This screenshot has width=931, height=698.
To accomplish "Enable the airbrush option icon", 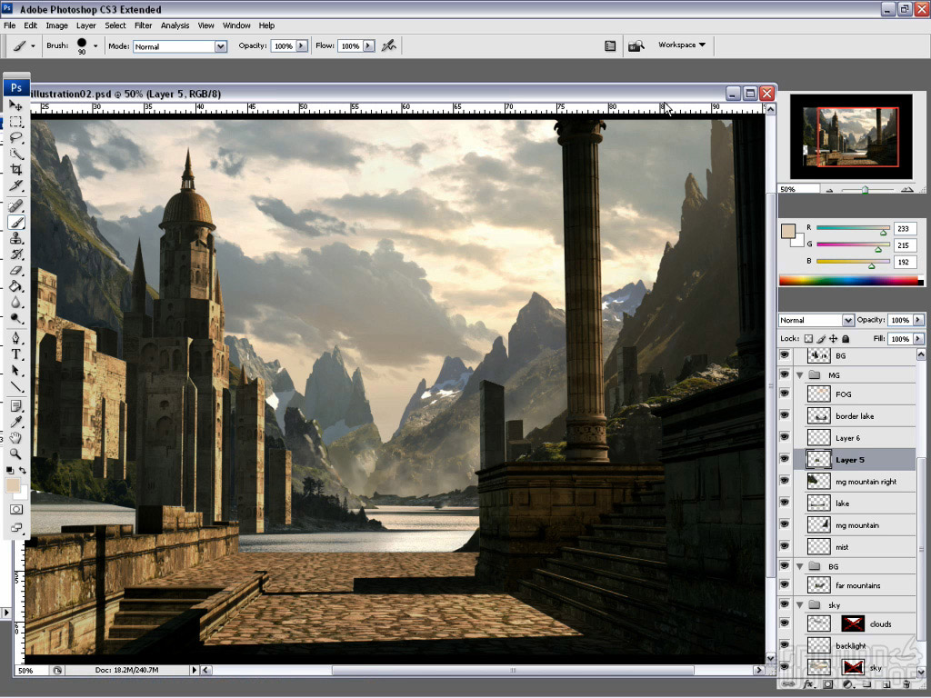I will click(x=389, y=45).
